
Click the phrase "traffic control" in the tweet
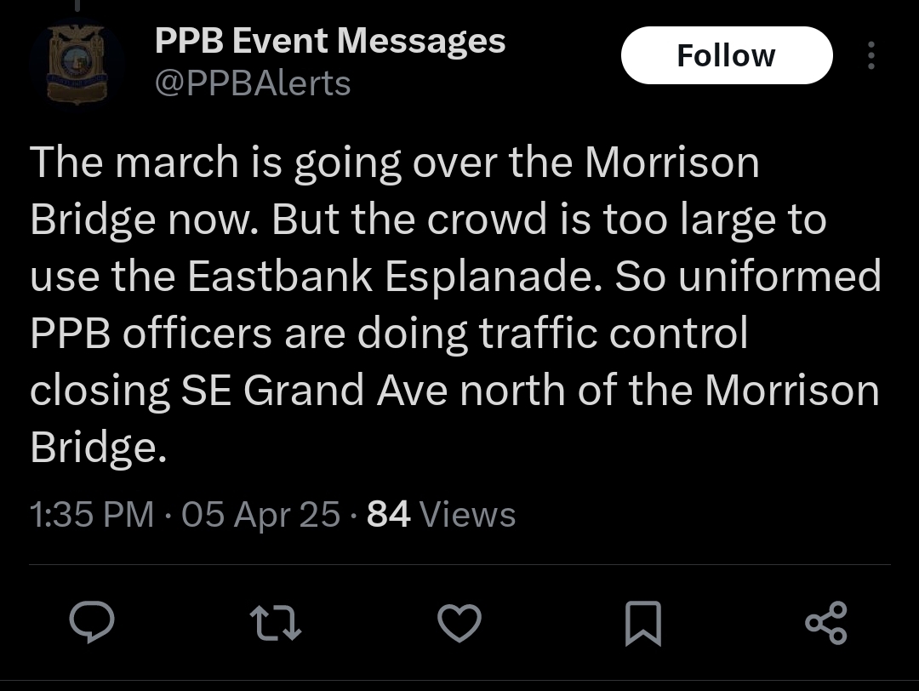click(613, 333)
